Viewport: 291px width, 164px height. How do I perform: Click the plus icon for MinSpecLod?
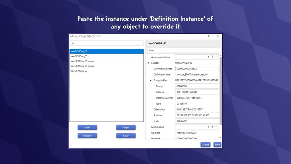pyautogui.click(x=212, y=127)
